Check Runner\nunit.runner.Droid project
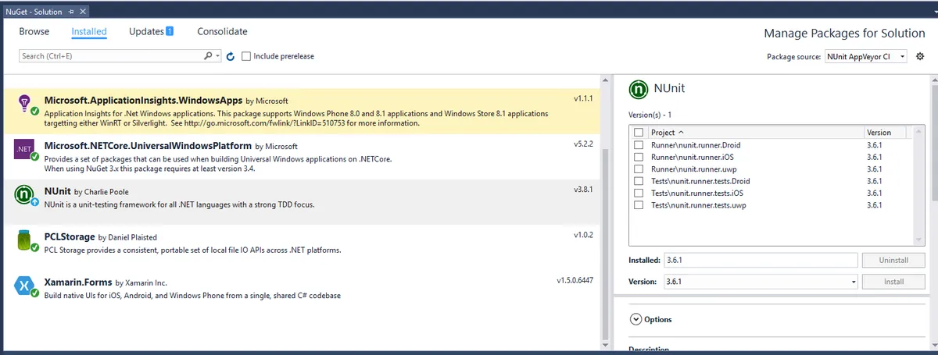 click(x=639, y=145)
